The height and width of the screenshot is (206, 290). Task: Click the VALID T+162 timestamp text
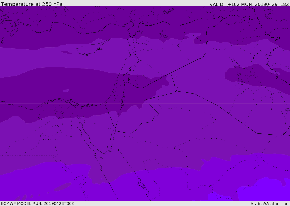coord(249,4)
